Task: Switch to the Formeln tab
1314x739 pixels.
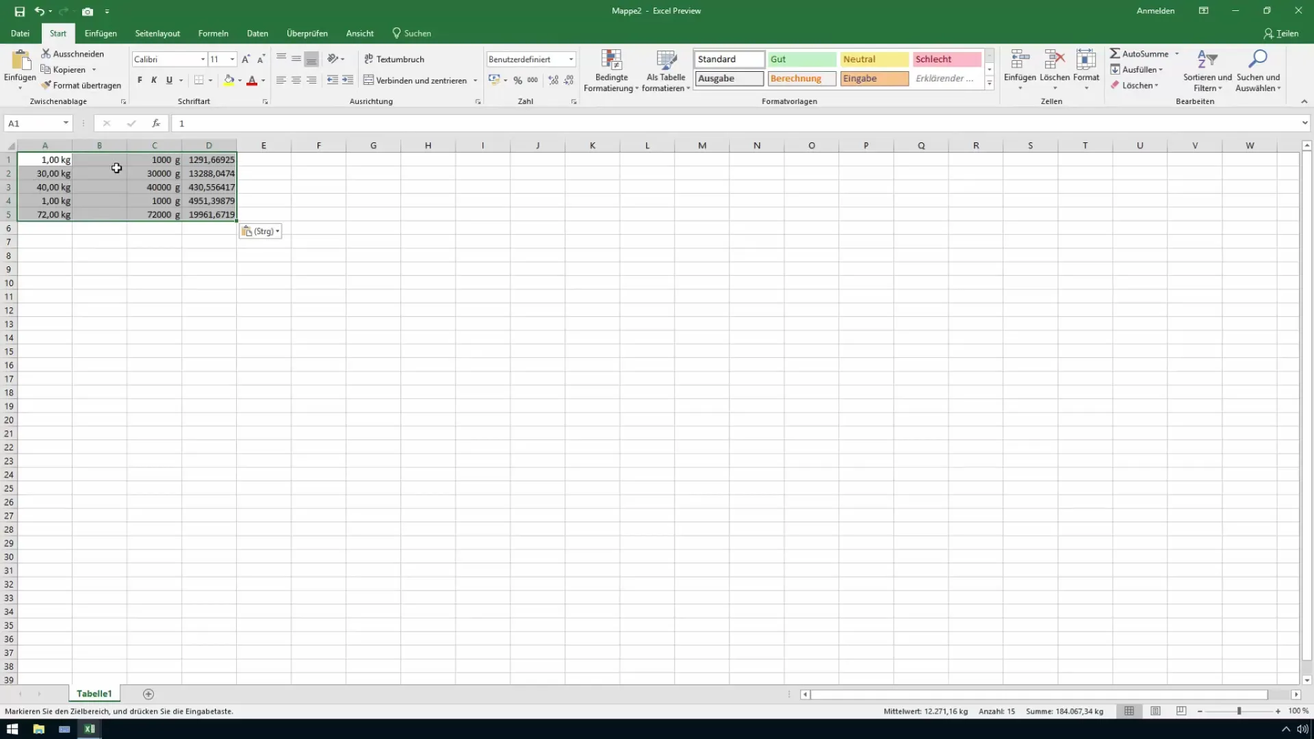Action: 214,33
